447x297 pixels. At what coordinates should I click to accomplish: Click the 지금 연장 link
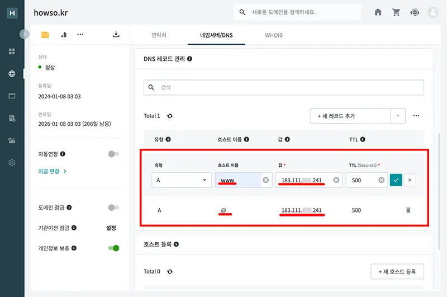pos(52,171)
